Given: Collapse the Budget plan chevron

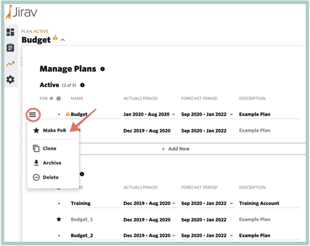Looking at the screenshot, I should click(63, 40).
